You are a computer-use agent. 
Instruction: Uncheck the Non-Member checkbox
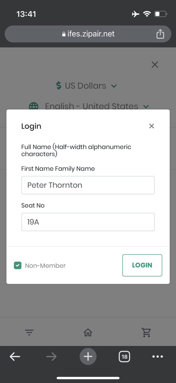point(18,266)
